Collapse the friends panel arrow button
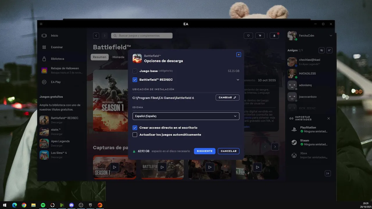The image size is (372, 209). click(328, 173)
